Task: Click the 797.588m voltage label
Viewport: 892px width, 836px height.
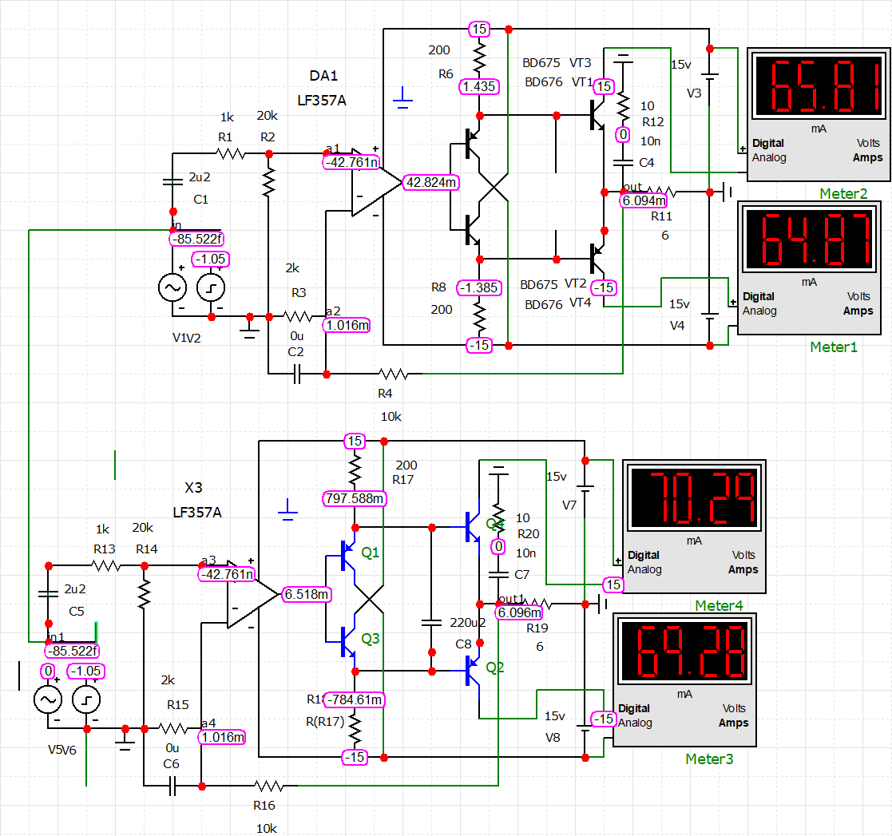Action: tap(355, 499)
